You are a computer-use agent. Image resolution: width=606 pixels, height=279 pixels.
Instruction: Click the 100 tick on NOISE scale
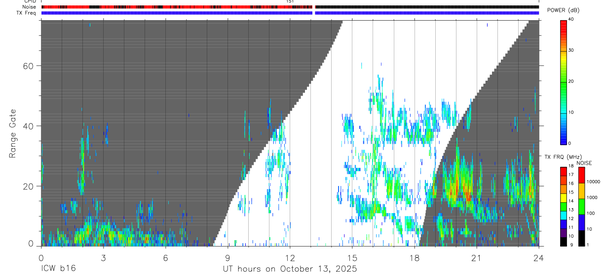tap(591, 214)
